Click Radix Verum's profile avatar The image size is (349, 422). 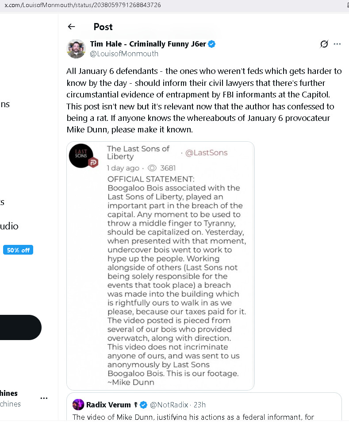[x=78, y=405]
